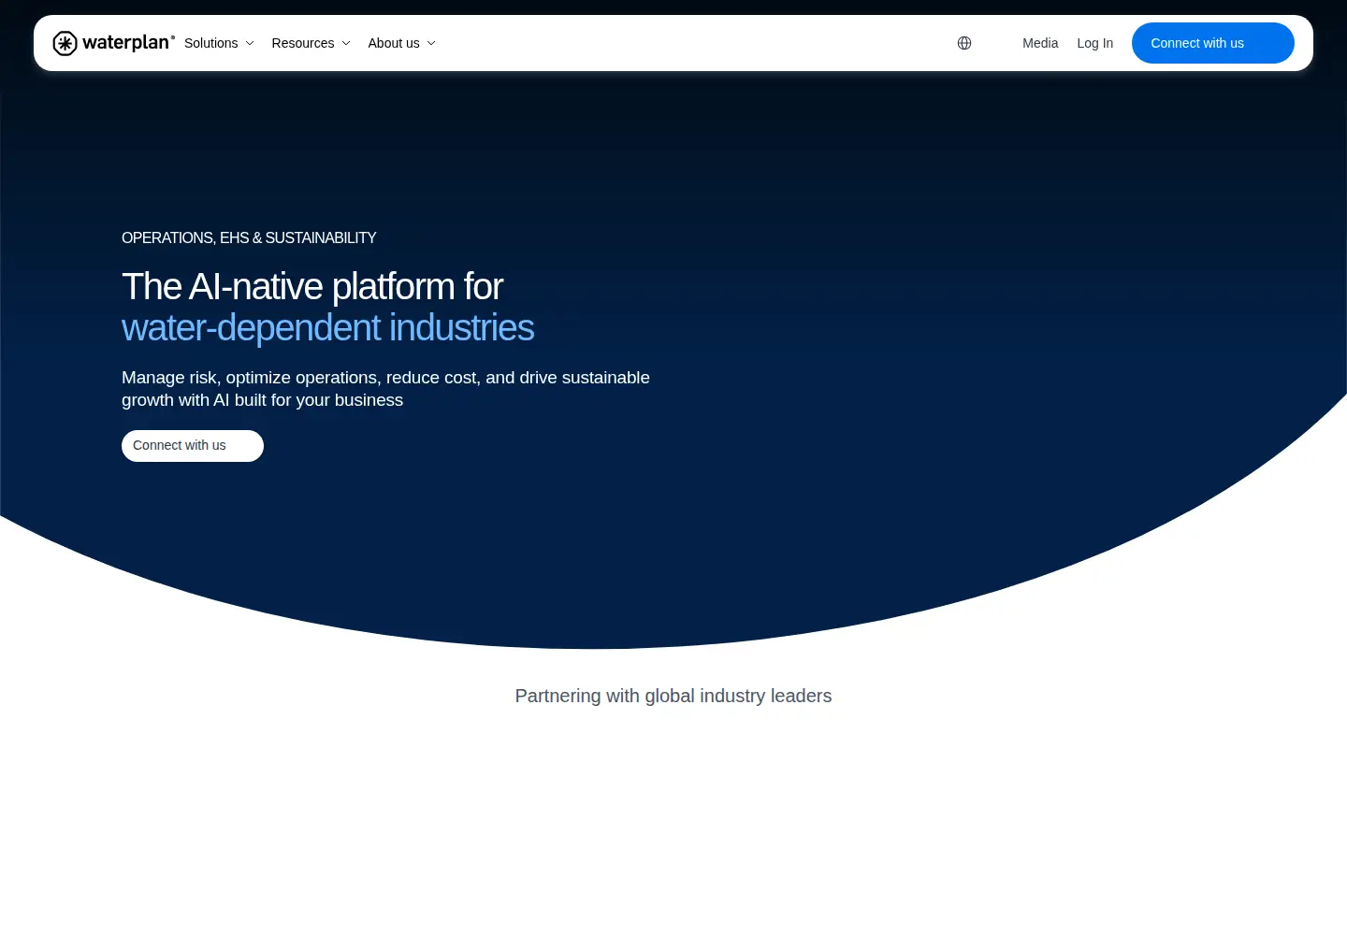This screenshot has width=1347, height=935.
Task: Open the language globe selector
Action: [964, 43]
